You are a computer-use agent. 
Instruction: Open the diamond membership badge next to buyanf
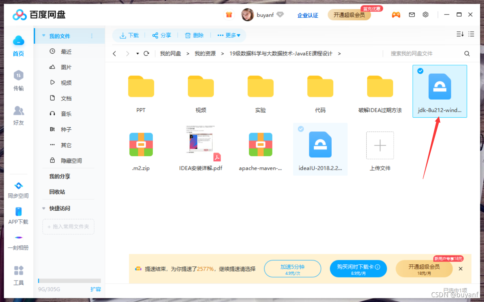[x=280, y=15]
